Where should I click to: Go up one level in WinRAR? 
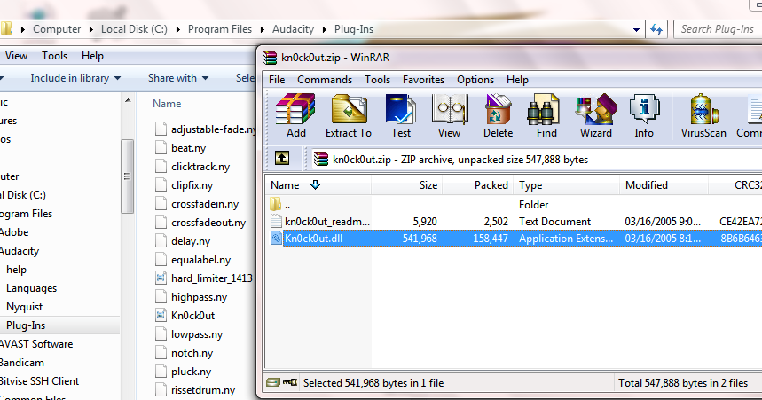[282, 158]
